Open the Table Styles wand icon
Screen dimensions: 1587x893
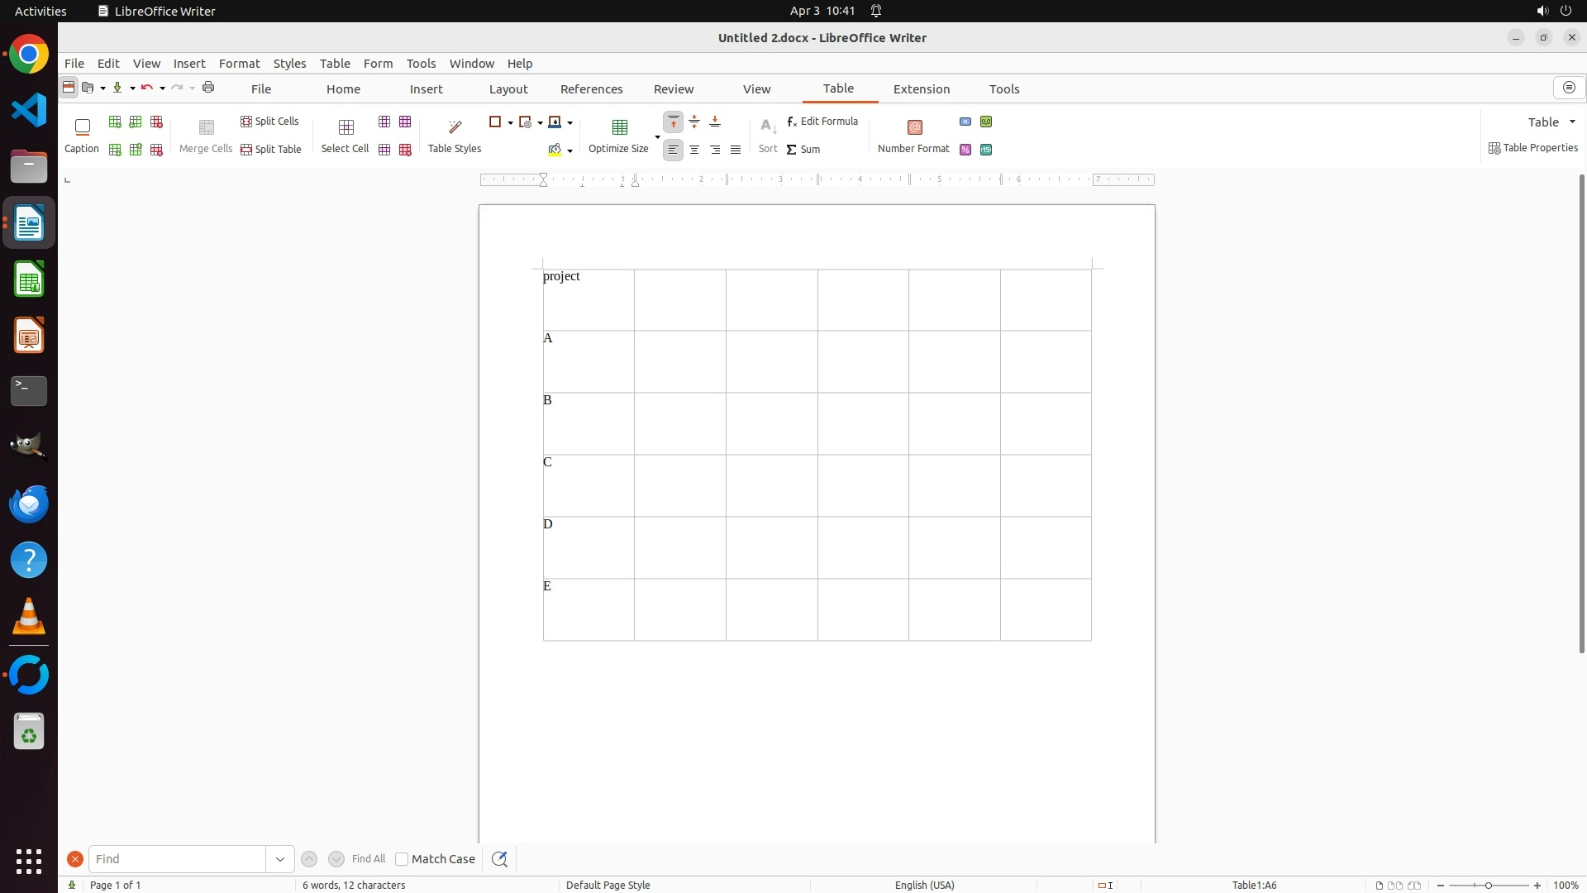pos(455,127)
